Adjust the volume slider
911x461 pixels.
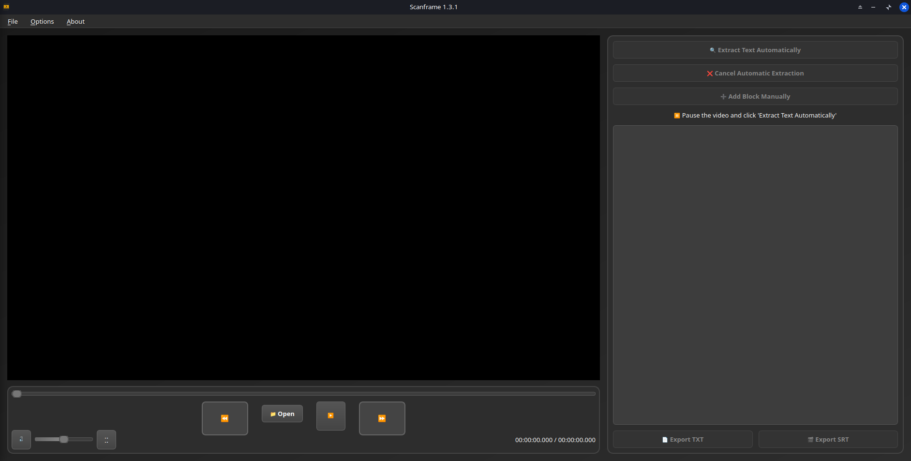[x=64, y=439]
